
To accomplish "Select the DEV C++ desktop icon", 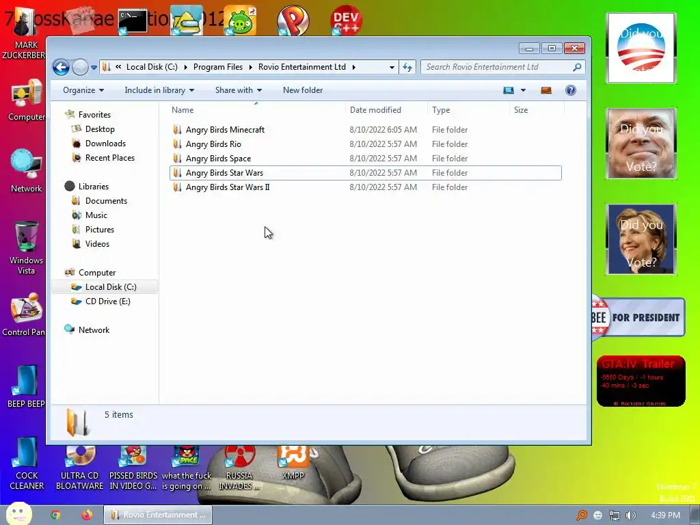I will pos(346,21).
